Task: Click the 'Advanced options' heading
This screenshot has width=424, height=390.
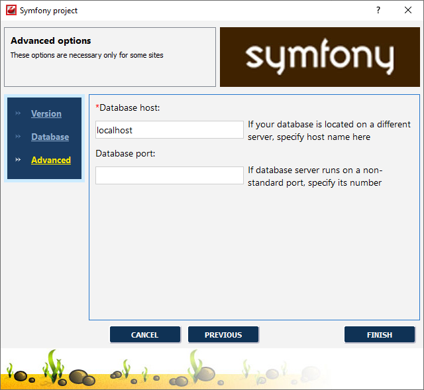Action: click(51, 40)
